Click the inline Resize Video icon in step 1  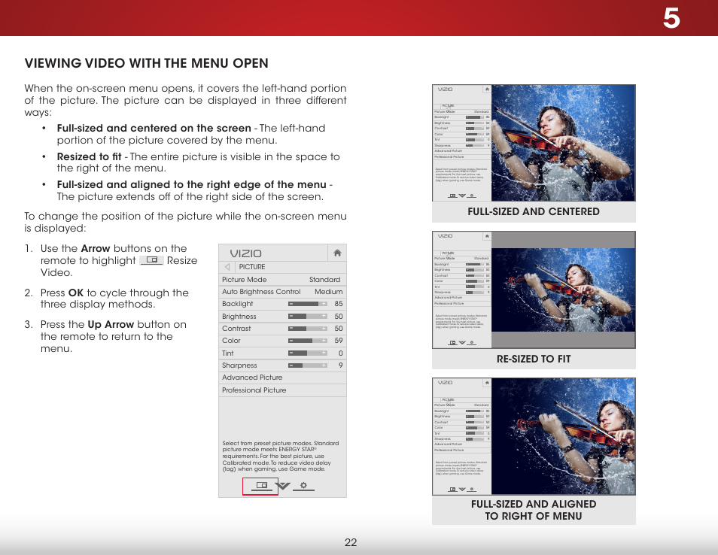point(151,260)
